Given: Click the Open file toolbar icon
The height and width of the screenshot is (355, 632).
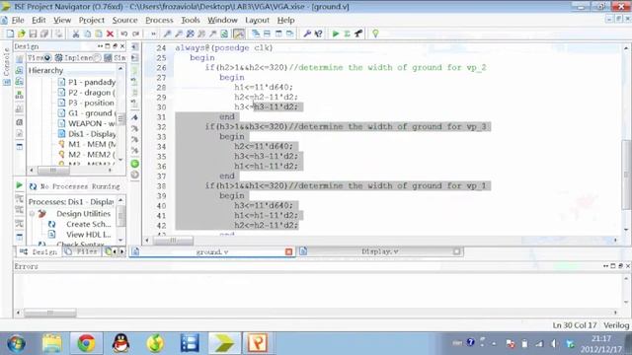Looking at the screenshot, I should [22, 34].
